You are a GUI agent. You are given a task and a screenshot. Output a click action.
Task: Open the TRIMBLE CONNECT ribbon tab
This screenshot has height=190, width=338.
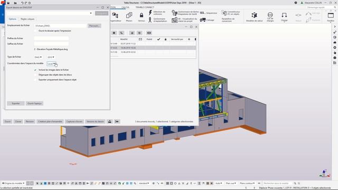point(145,7)
